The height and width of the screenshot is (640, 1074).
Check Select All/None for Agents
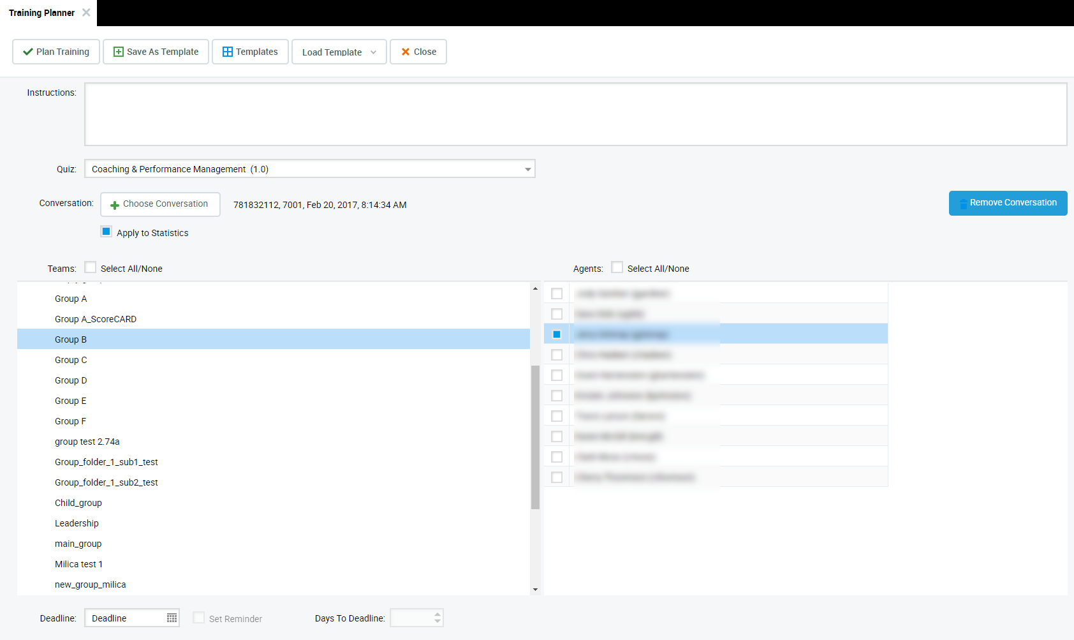click(617, 267)
